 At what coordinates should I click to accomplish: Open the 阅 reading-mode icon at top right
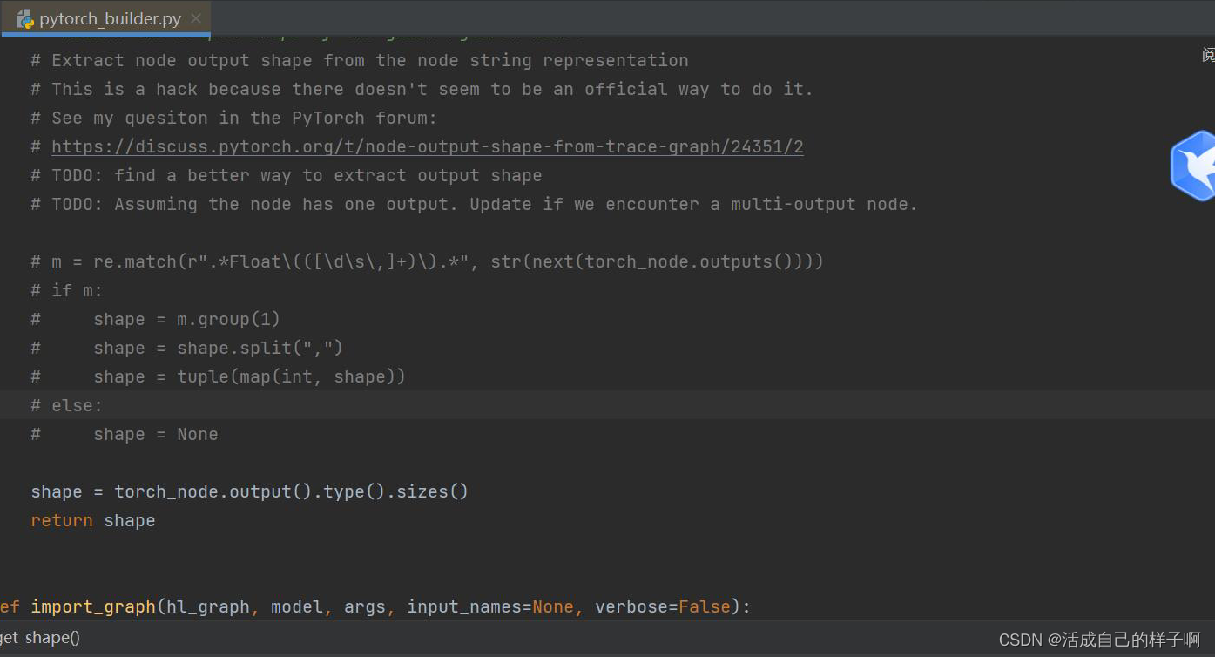[x=1206, y=54]
